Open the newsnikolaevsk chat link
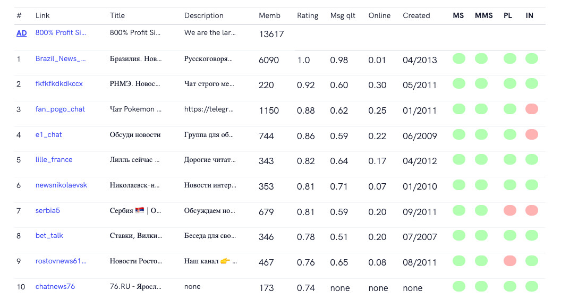 pyautogui.click(x=61, y=185)
